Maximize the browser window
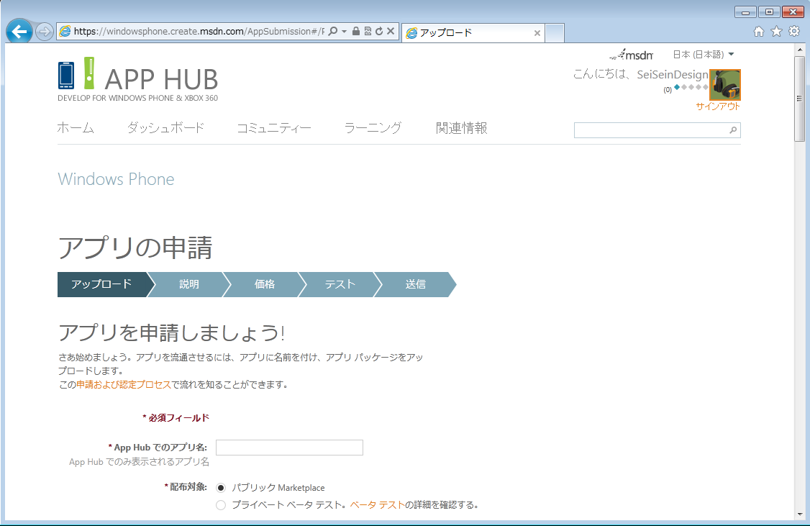This screenshot has height=526, width=810. tap(769, 12)
